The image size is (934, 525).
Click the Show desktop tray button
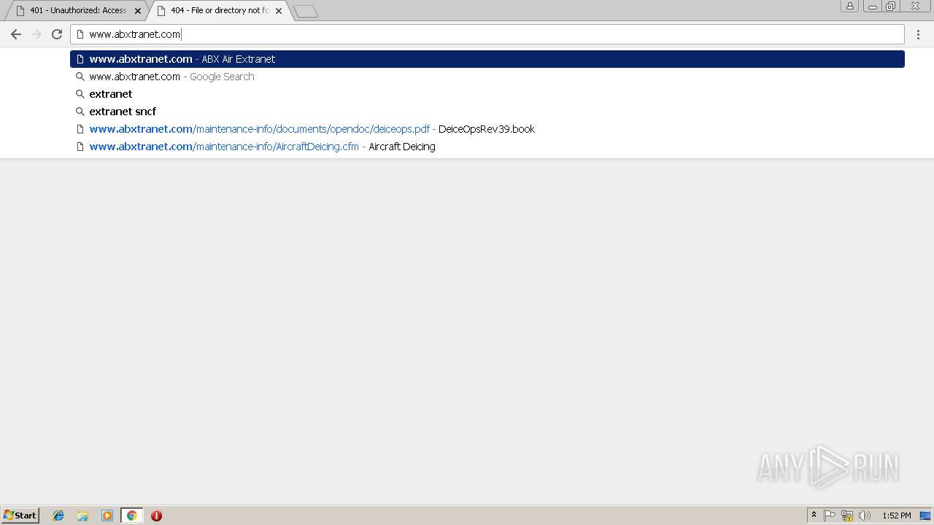click(925, 516)
